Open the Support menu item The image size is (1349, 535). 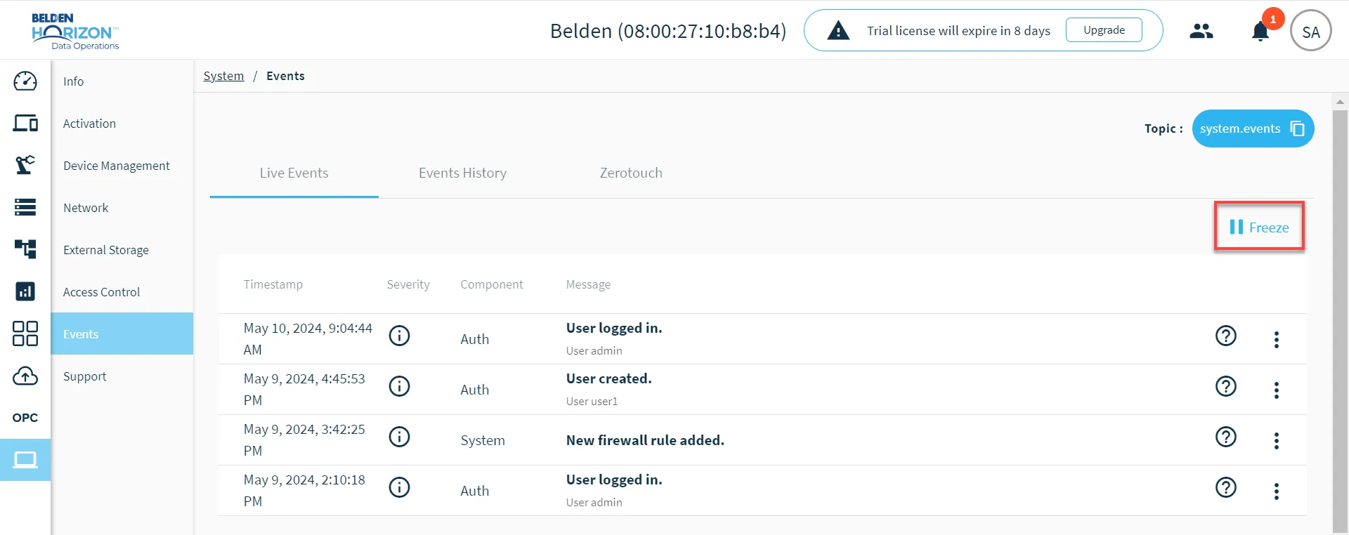(122, 376)
